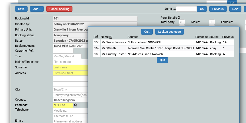246x123 pixels.
Task: Select the Mr Simon Lunness row
Action: [114, 42]
